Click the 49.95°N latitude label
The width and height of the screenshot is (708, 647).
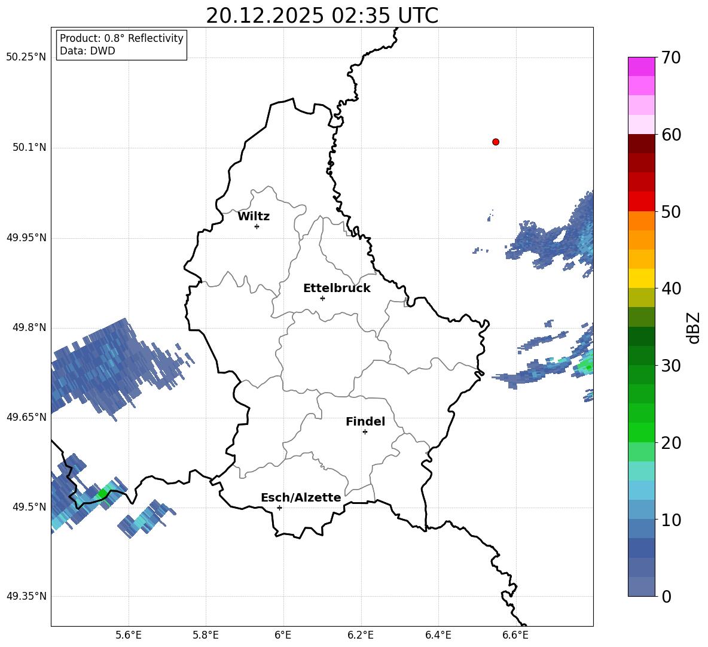point(26,238)
